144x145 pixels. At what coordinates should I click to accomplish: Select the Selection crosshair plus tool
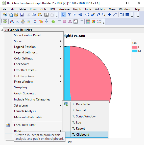click(x=75, y=15)
